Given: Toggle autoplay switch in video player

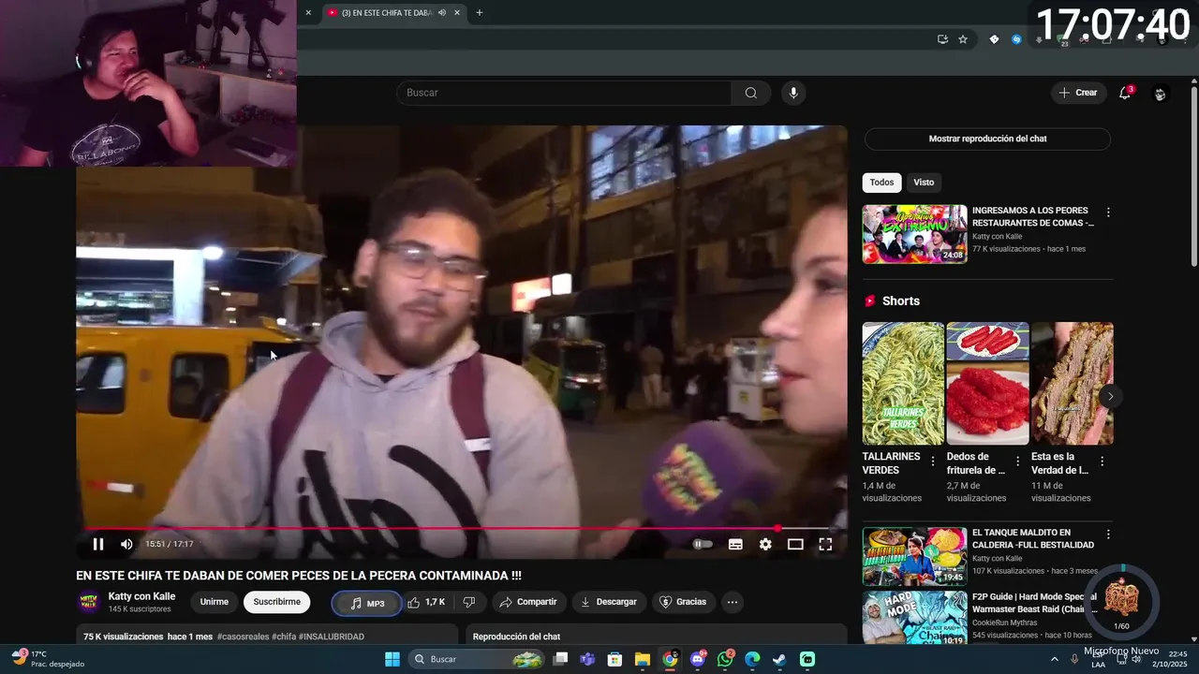Looking at the screenshot, I should click(x=703, y=544).
